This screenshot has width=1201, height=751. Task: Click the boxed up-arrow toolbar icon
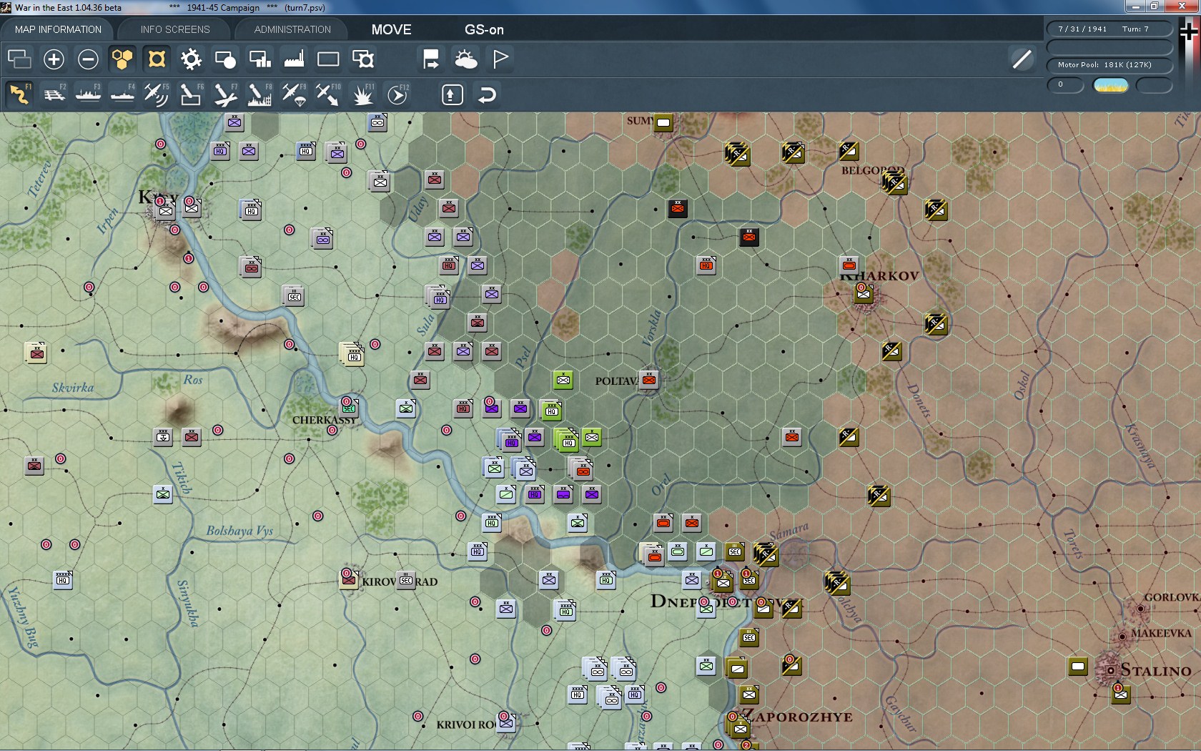[x=453, y=94]
